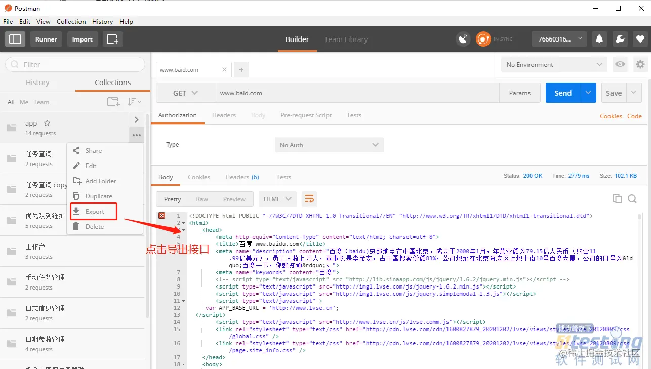The image size is (651, 369).
Task: Open manage environments gear icon
Action: point(640,64)
